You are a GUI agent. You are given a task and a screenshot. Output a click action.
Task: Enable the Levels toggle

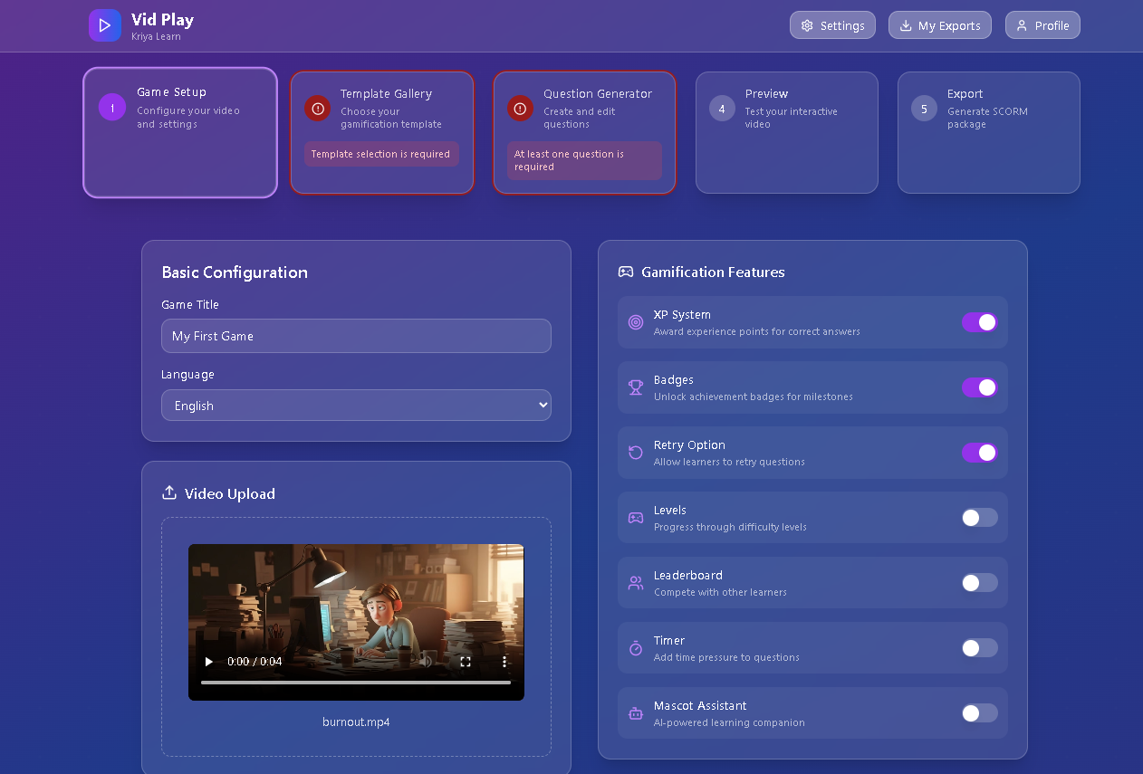[980, 518]
